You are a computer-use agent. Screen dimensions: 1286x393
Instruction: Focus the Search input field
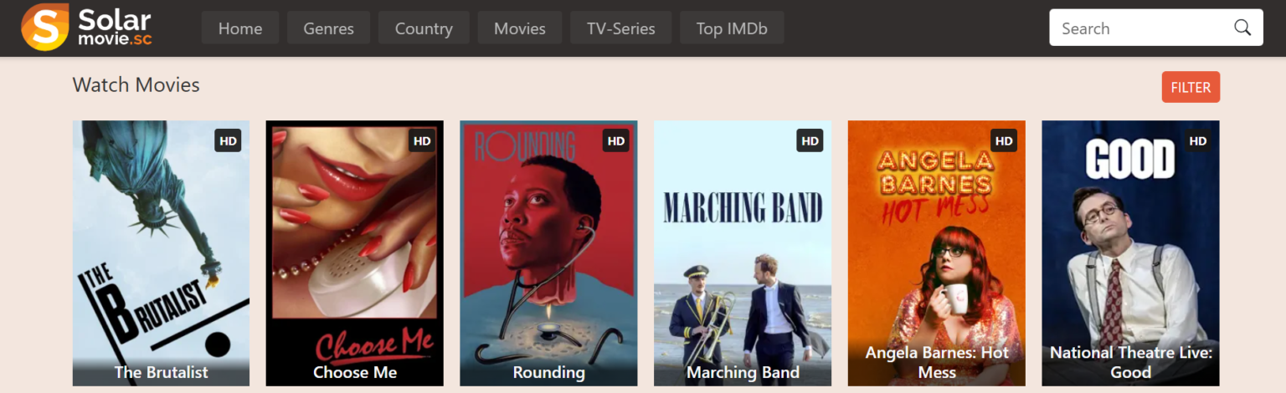(1139, 28)
